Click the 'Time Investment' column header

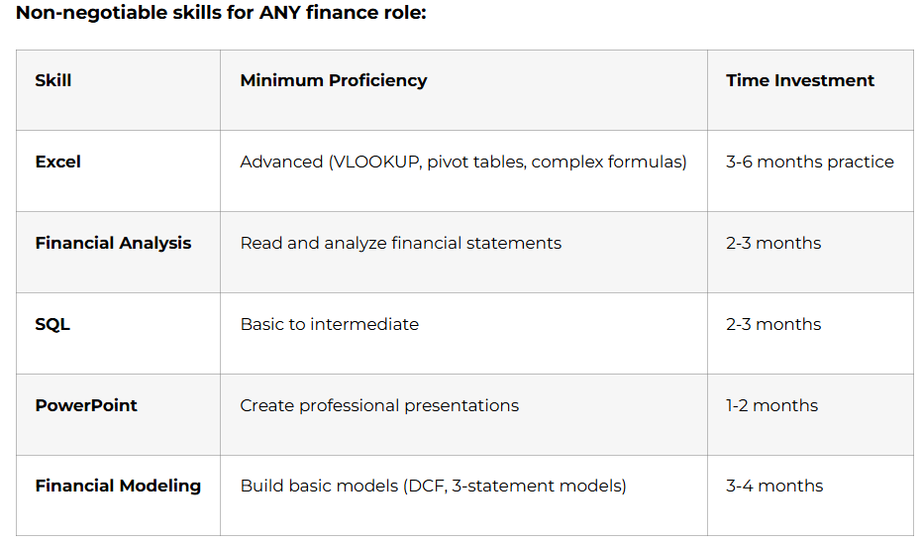pos(799,81)
